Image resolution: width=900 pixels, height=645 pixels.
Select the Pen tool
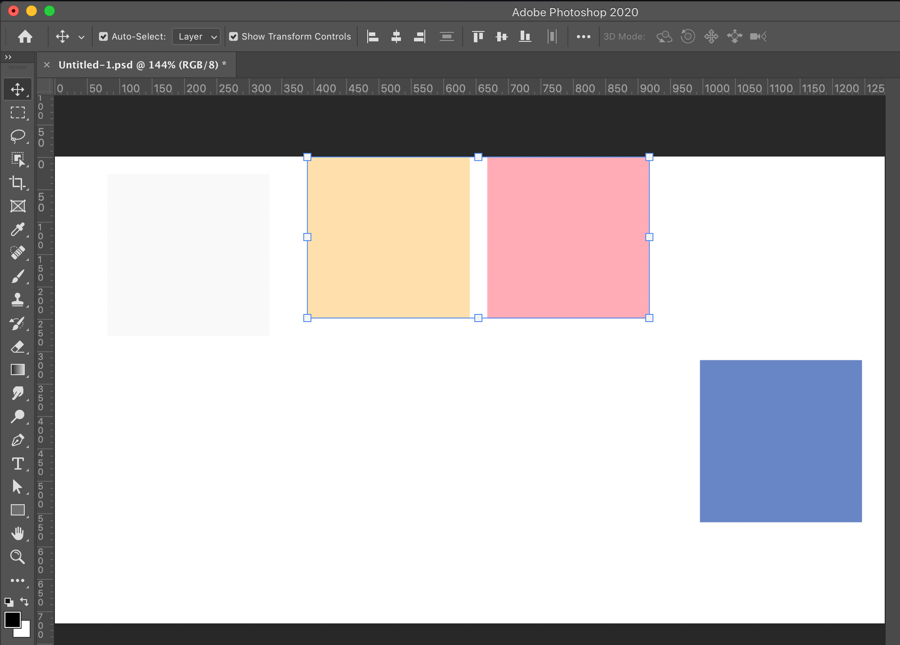[18, 440]
